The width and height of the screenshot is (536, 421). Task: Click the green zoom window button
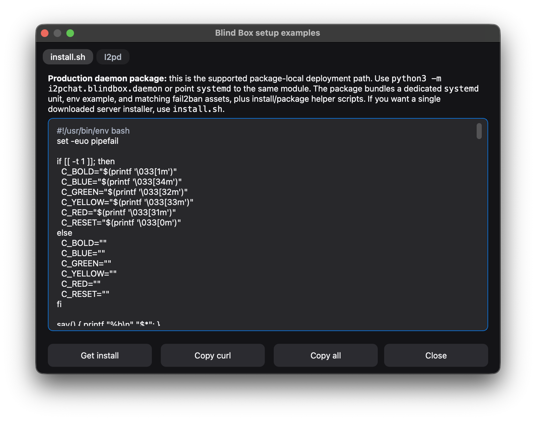70,33
